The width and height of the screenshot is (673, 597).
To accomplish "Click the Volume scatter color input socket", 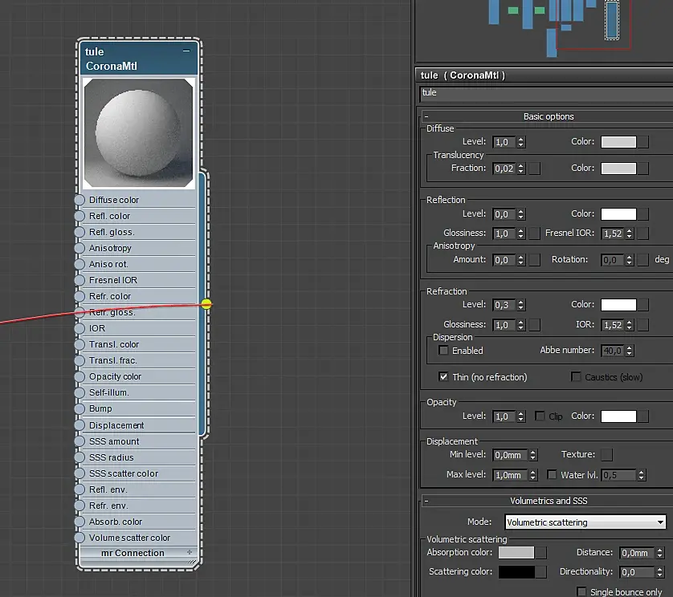I will tap(80, 538).
